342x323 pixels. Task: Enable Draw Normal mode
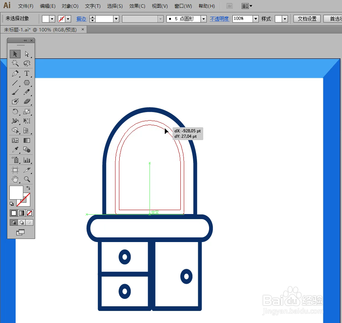coord(14,223)
